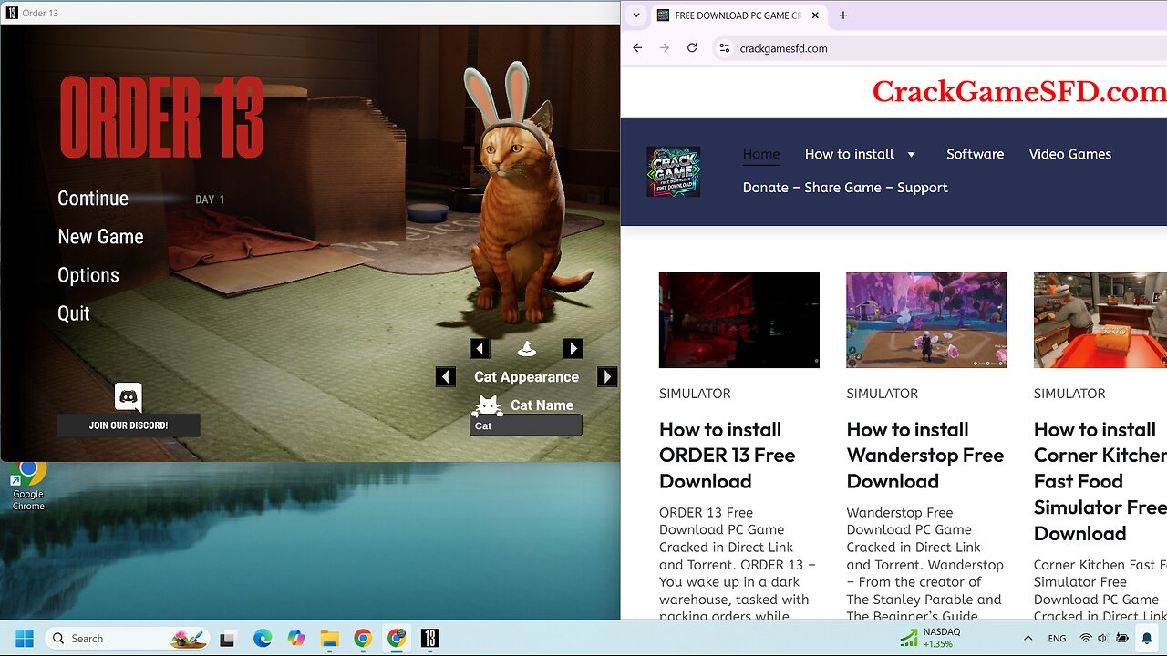Click the crackgamesfd.com address bar
Screen dimensions: 1167x656
click(939, 48)
